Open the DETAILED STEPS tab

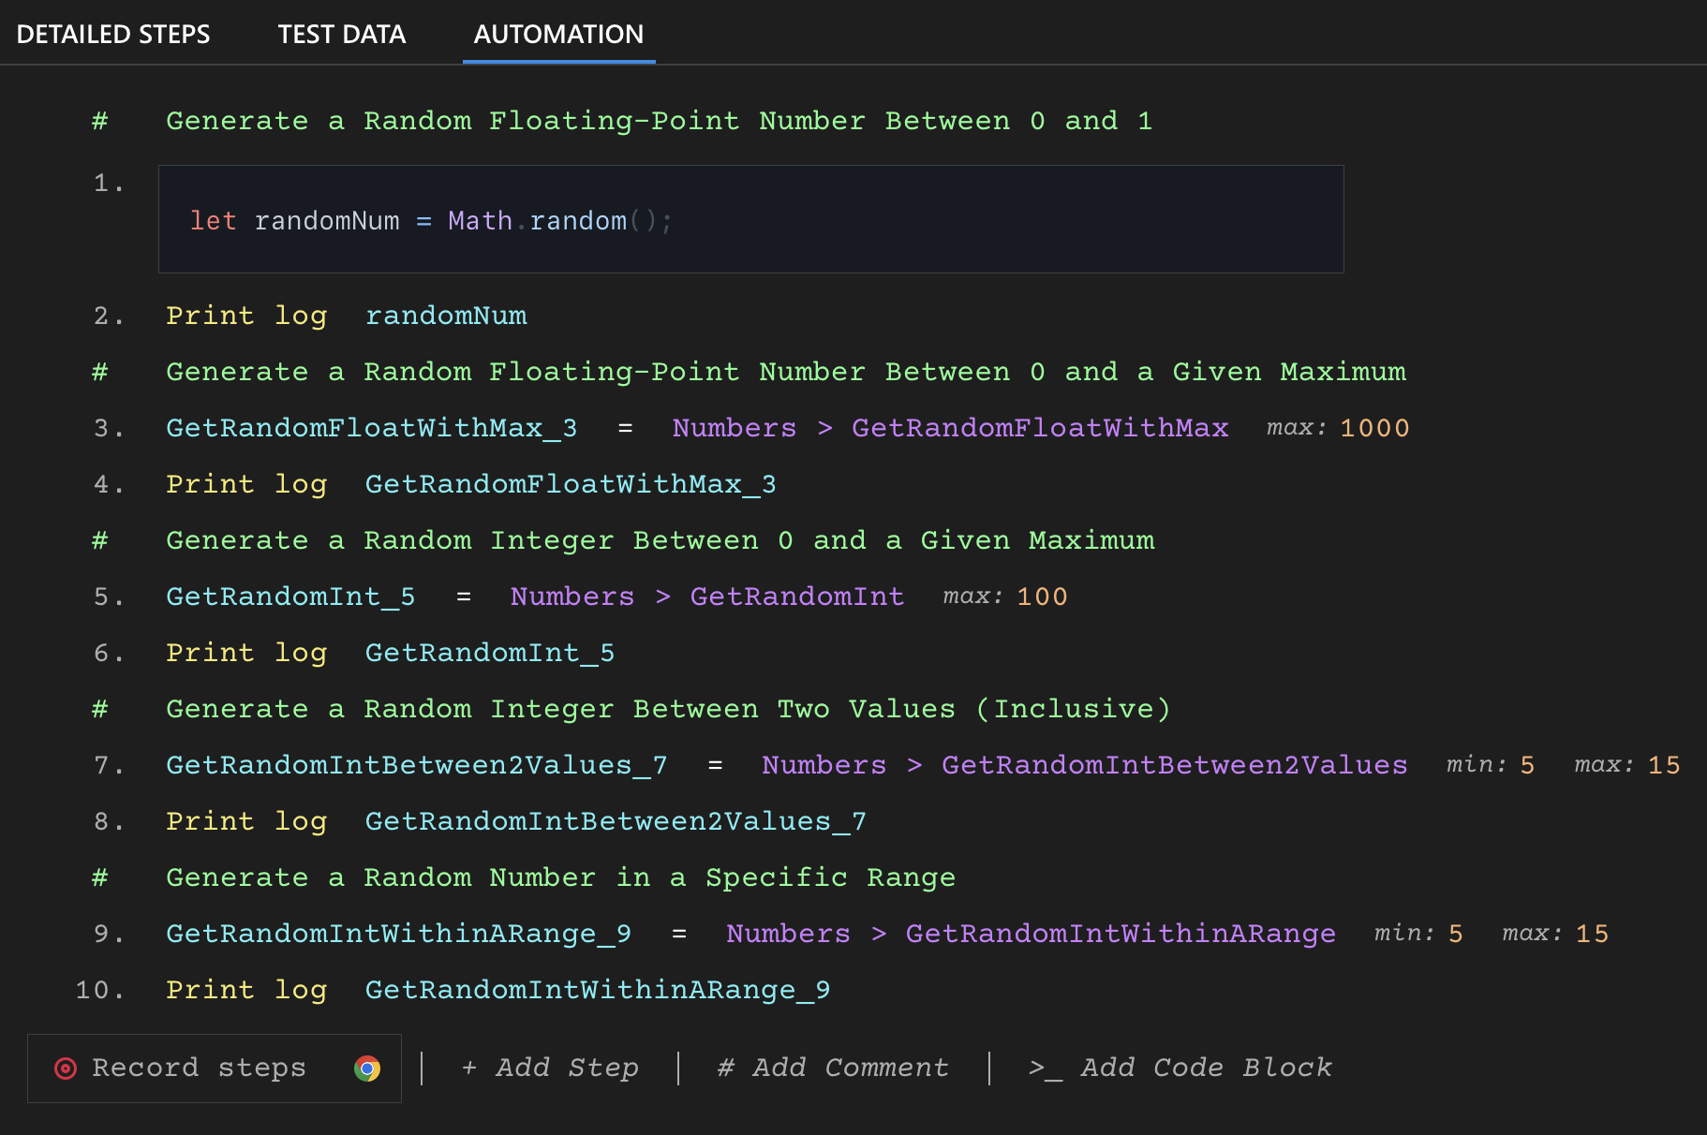pos(113,34)
